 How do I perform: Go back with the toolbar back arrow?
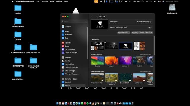pos(92,16)
